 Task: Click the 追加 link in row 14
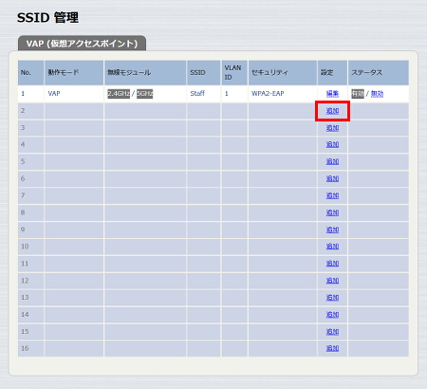pos(332,314)
